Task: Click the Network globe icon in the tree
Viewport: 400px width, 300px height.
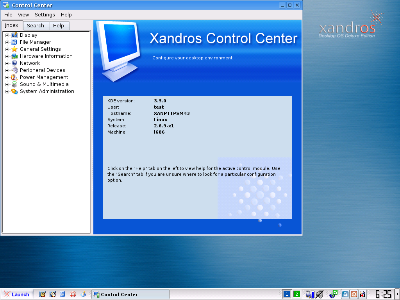Action: 14,63
